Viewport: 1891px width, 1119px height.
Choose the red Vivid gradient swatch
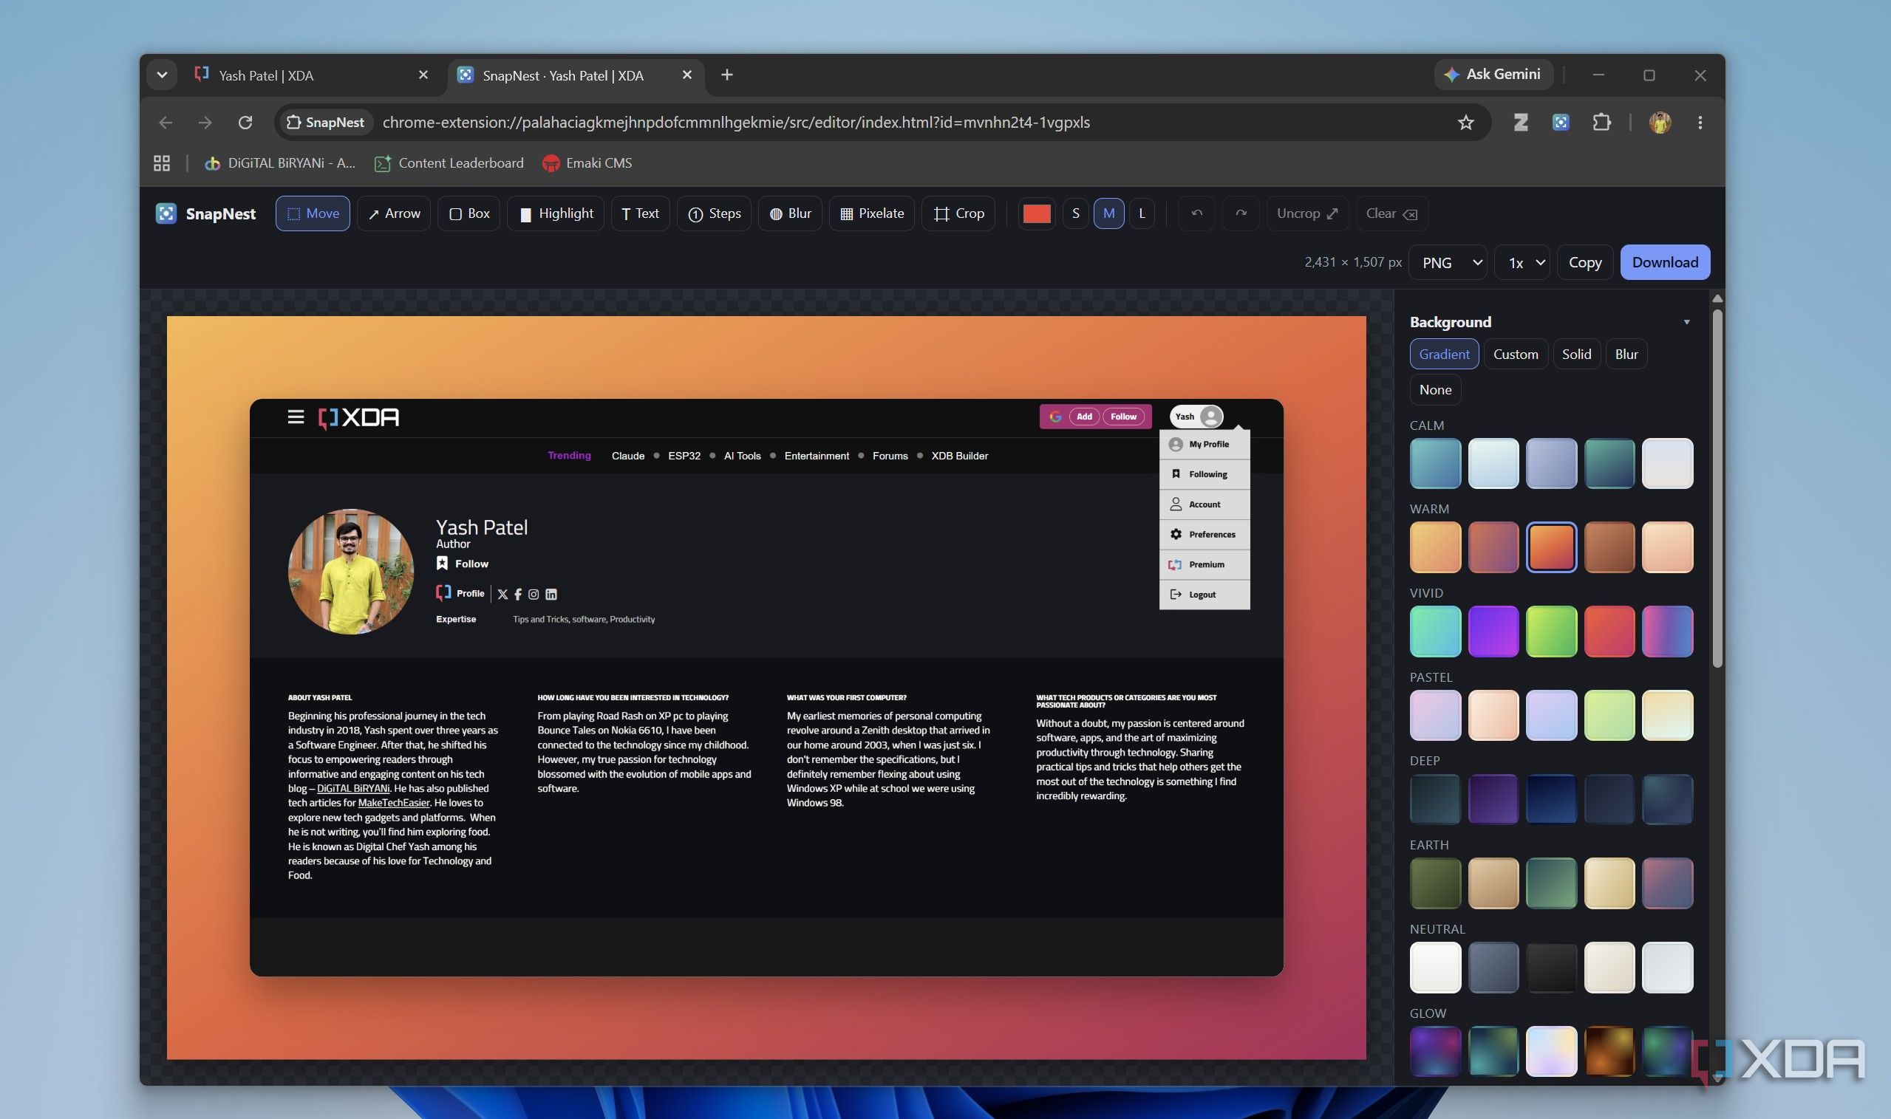click(x=1609, y=631)
